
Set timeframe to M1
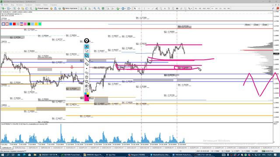(196, 8)
